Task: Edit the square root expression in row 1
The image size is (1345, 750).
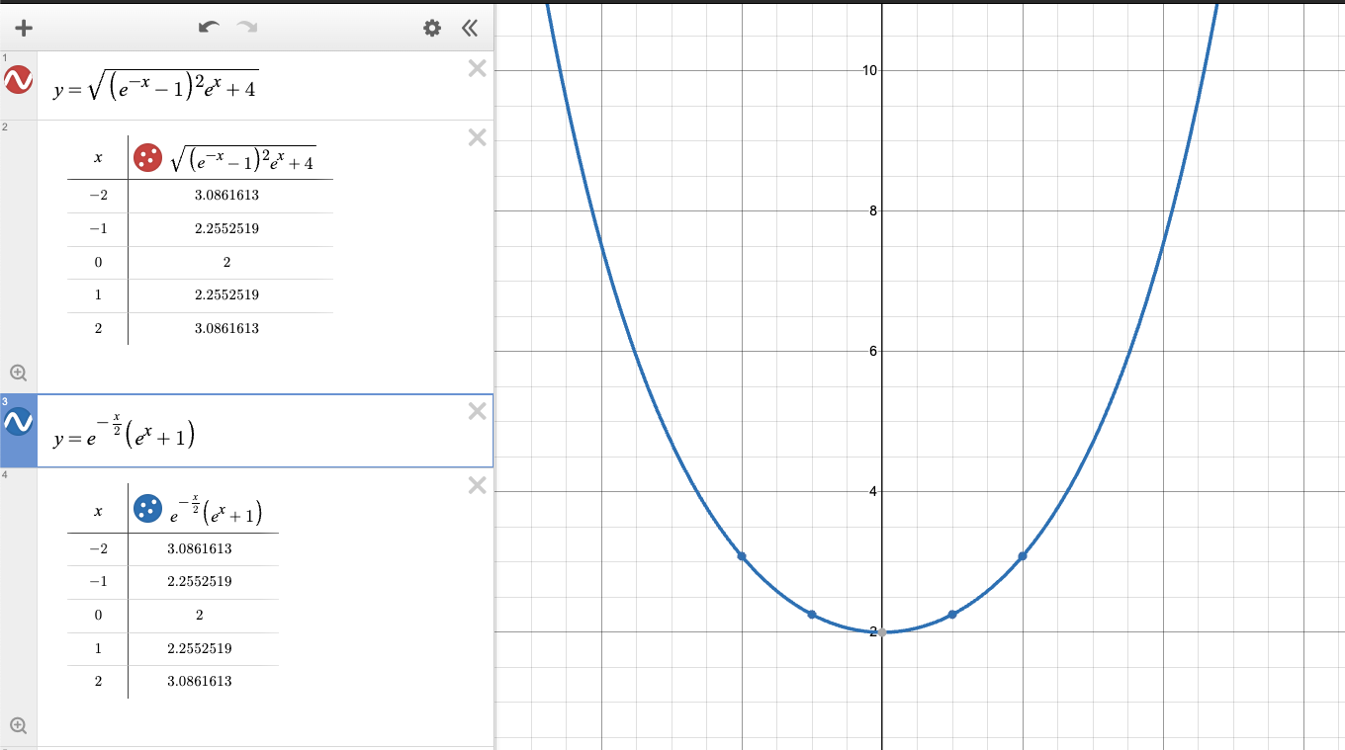Action: point(156,87)
